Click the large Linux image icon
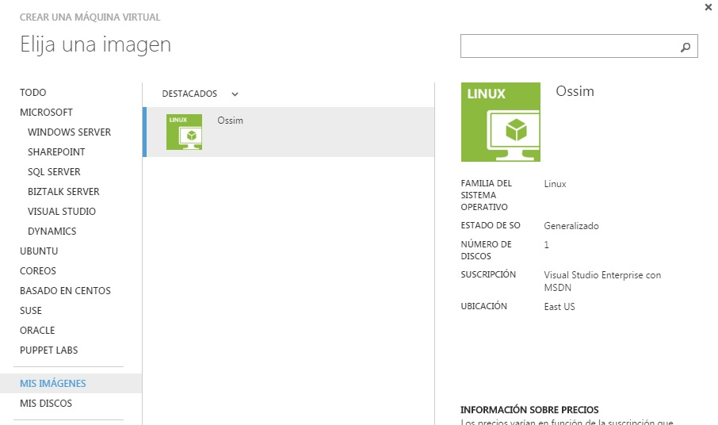The width and height of the screenshot is (718, 425). click(x=500, y=122)
